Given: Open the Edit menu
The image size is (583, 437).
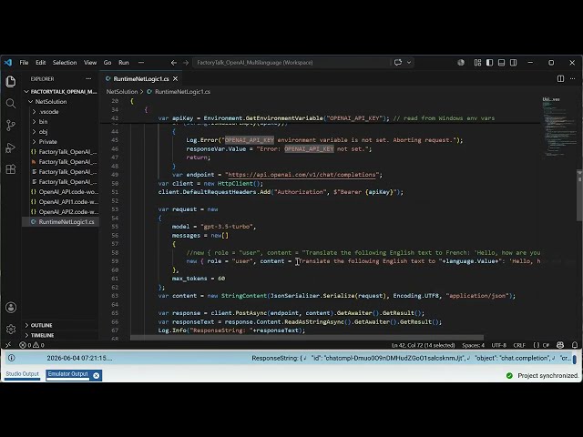Looking at the screenshot, I should (x=40, y=63).
